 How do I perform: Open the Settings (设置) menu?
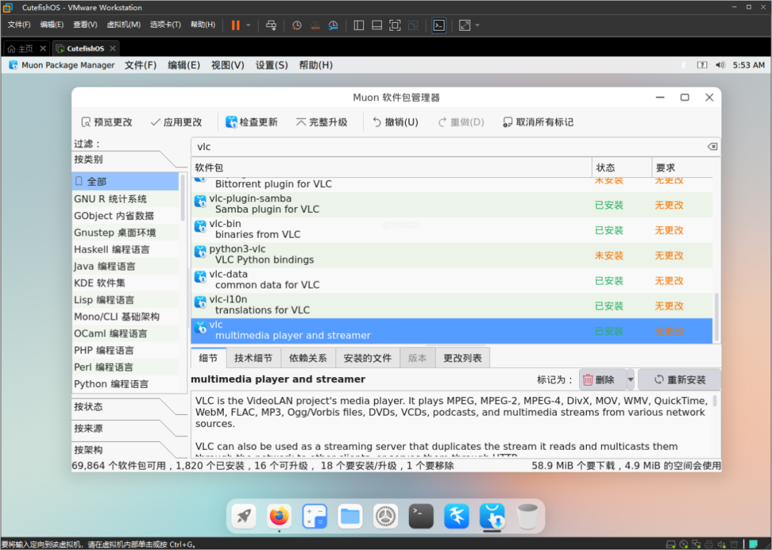(x=272, y=65)
